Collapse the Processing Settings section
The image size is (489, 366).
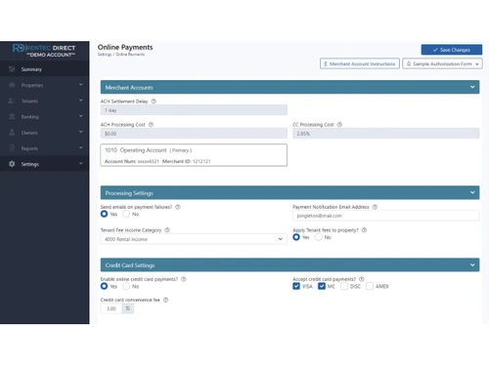[472, 192]
